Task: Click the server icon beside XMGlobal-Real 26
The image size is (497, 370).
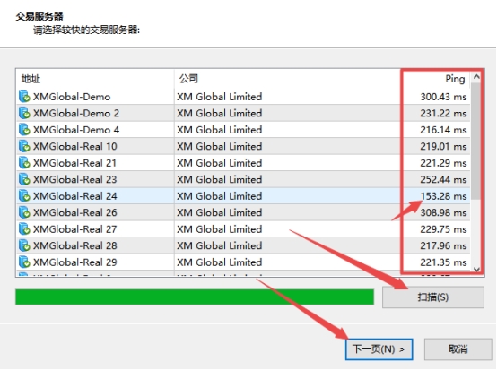Action: pyautogui.click(x=24, y=212)
